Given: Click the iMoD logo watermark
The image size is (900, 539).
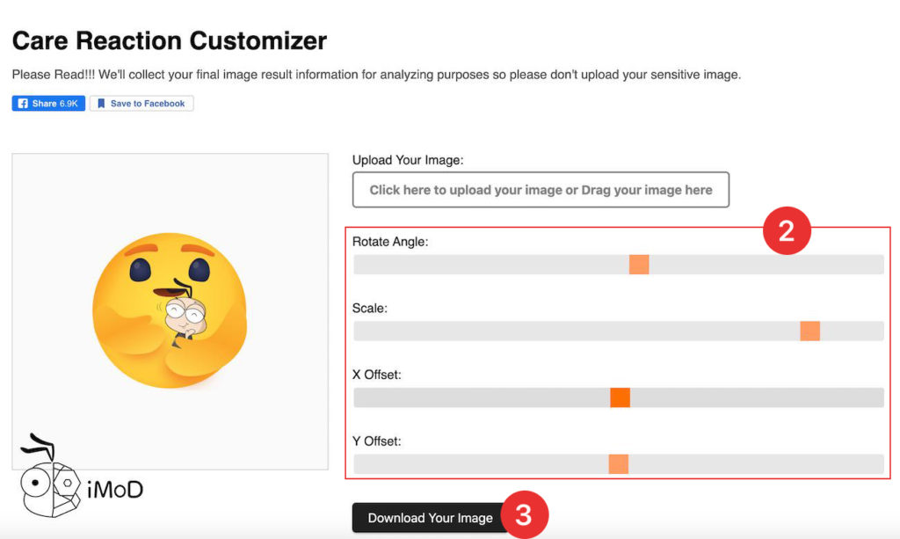Looking at the screenshot, I should coord(81,479).
